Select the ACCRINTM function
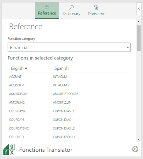 (x=17, y=85)
